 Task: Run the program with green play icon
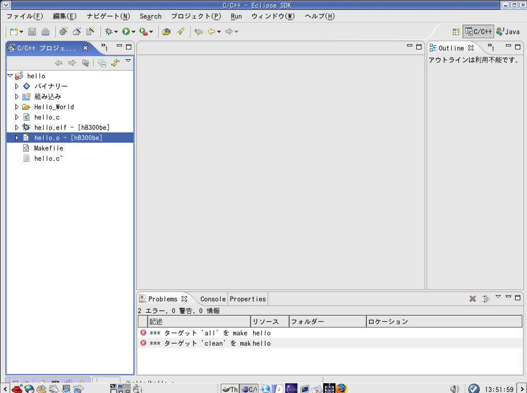126,31
